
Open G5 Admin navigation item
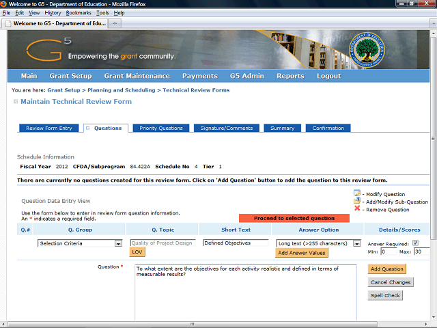[x=247, y=76]
